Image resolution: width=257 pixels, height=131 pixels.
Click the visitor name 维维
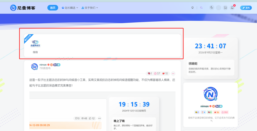coord(35,52)
